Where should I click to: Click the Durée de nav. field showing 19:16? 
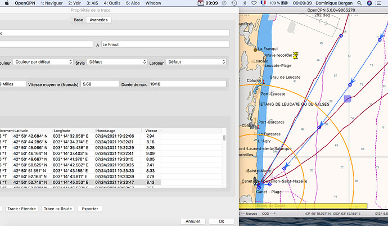tap(188, 84)
